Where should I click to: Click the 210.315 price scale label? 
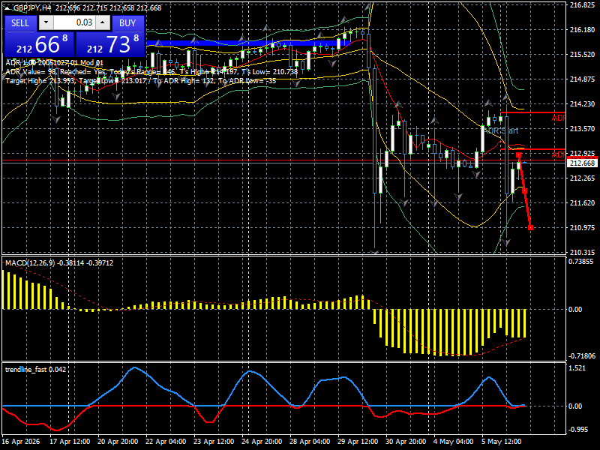click(x=583, y=253)
